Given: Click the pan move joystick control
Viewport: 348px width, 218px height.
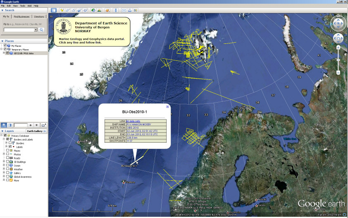Looking at the screenshot, I should [x=338, y=38].
